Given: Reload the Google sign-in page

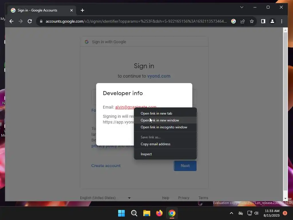Looking at the screenshot, I should click(30, 21).
